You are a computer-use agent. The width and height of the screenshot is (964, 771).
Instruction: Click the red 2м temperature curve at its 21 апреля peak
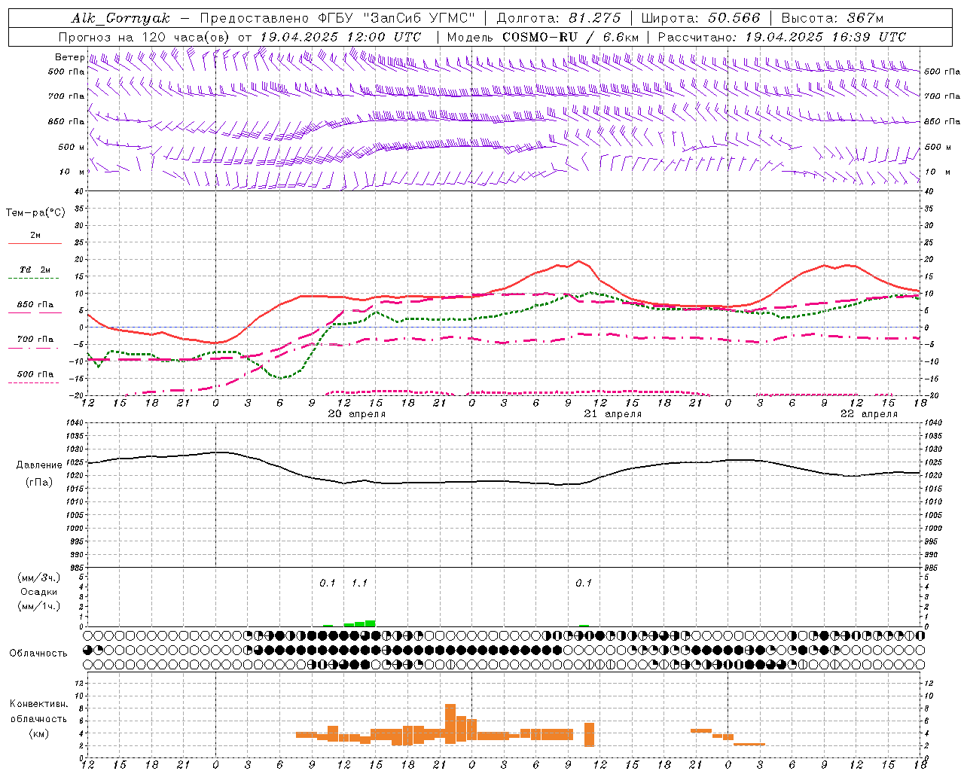click(578, 261)
